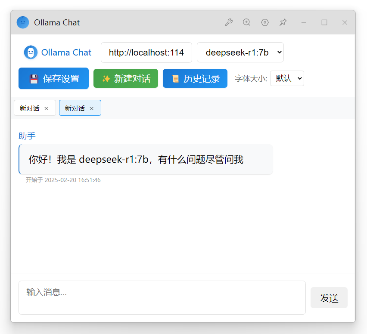
Task: Close the active second 新对话 tab
Action: [91, 108]
